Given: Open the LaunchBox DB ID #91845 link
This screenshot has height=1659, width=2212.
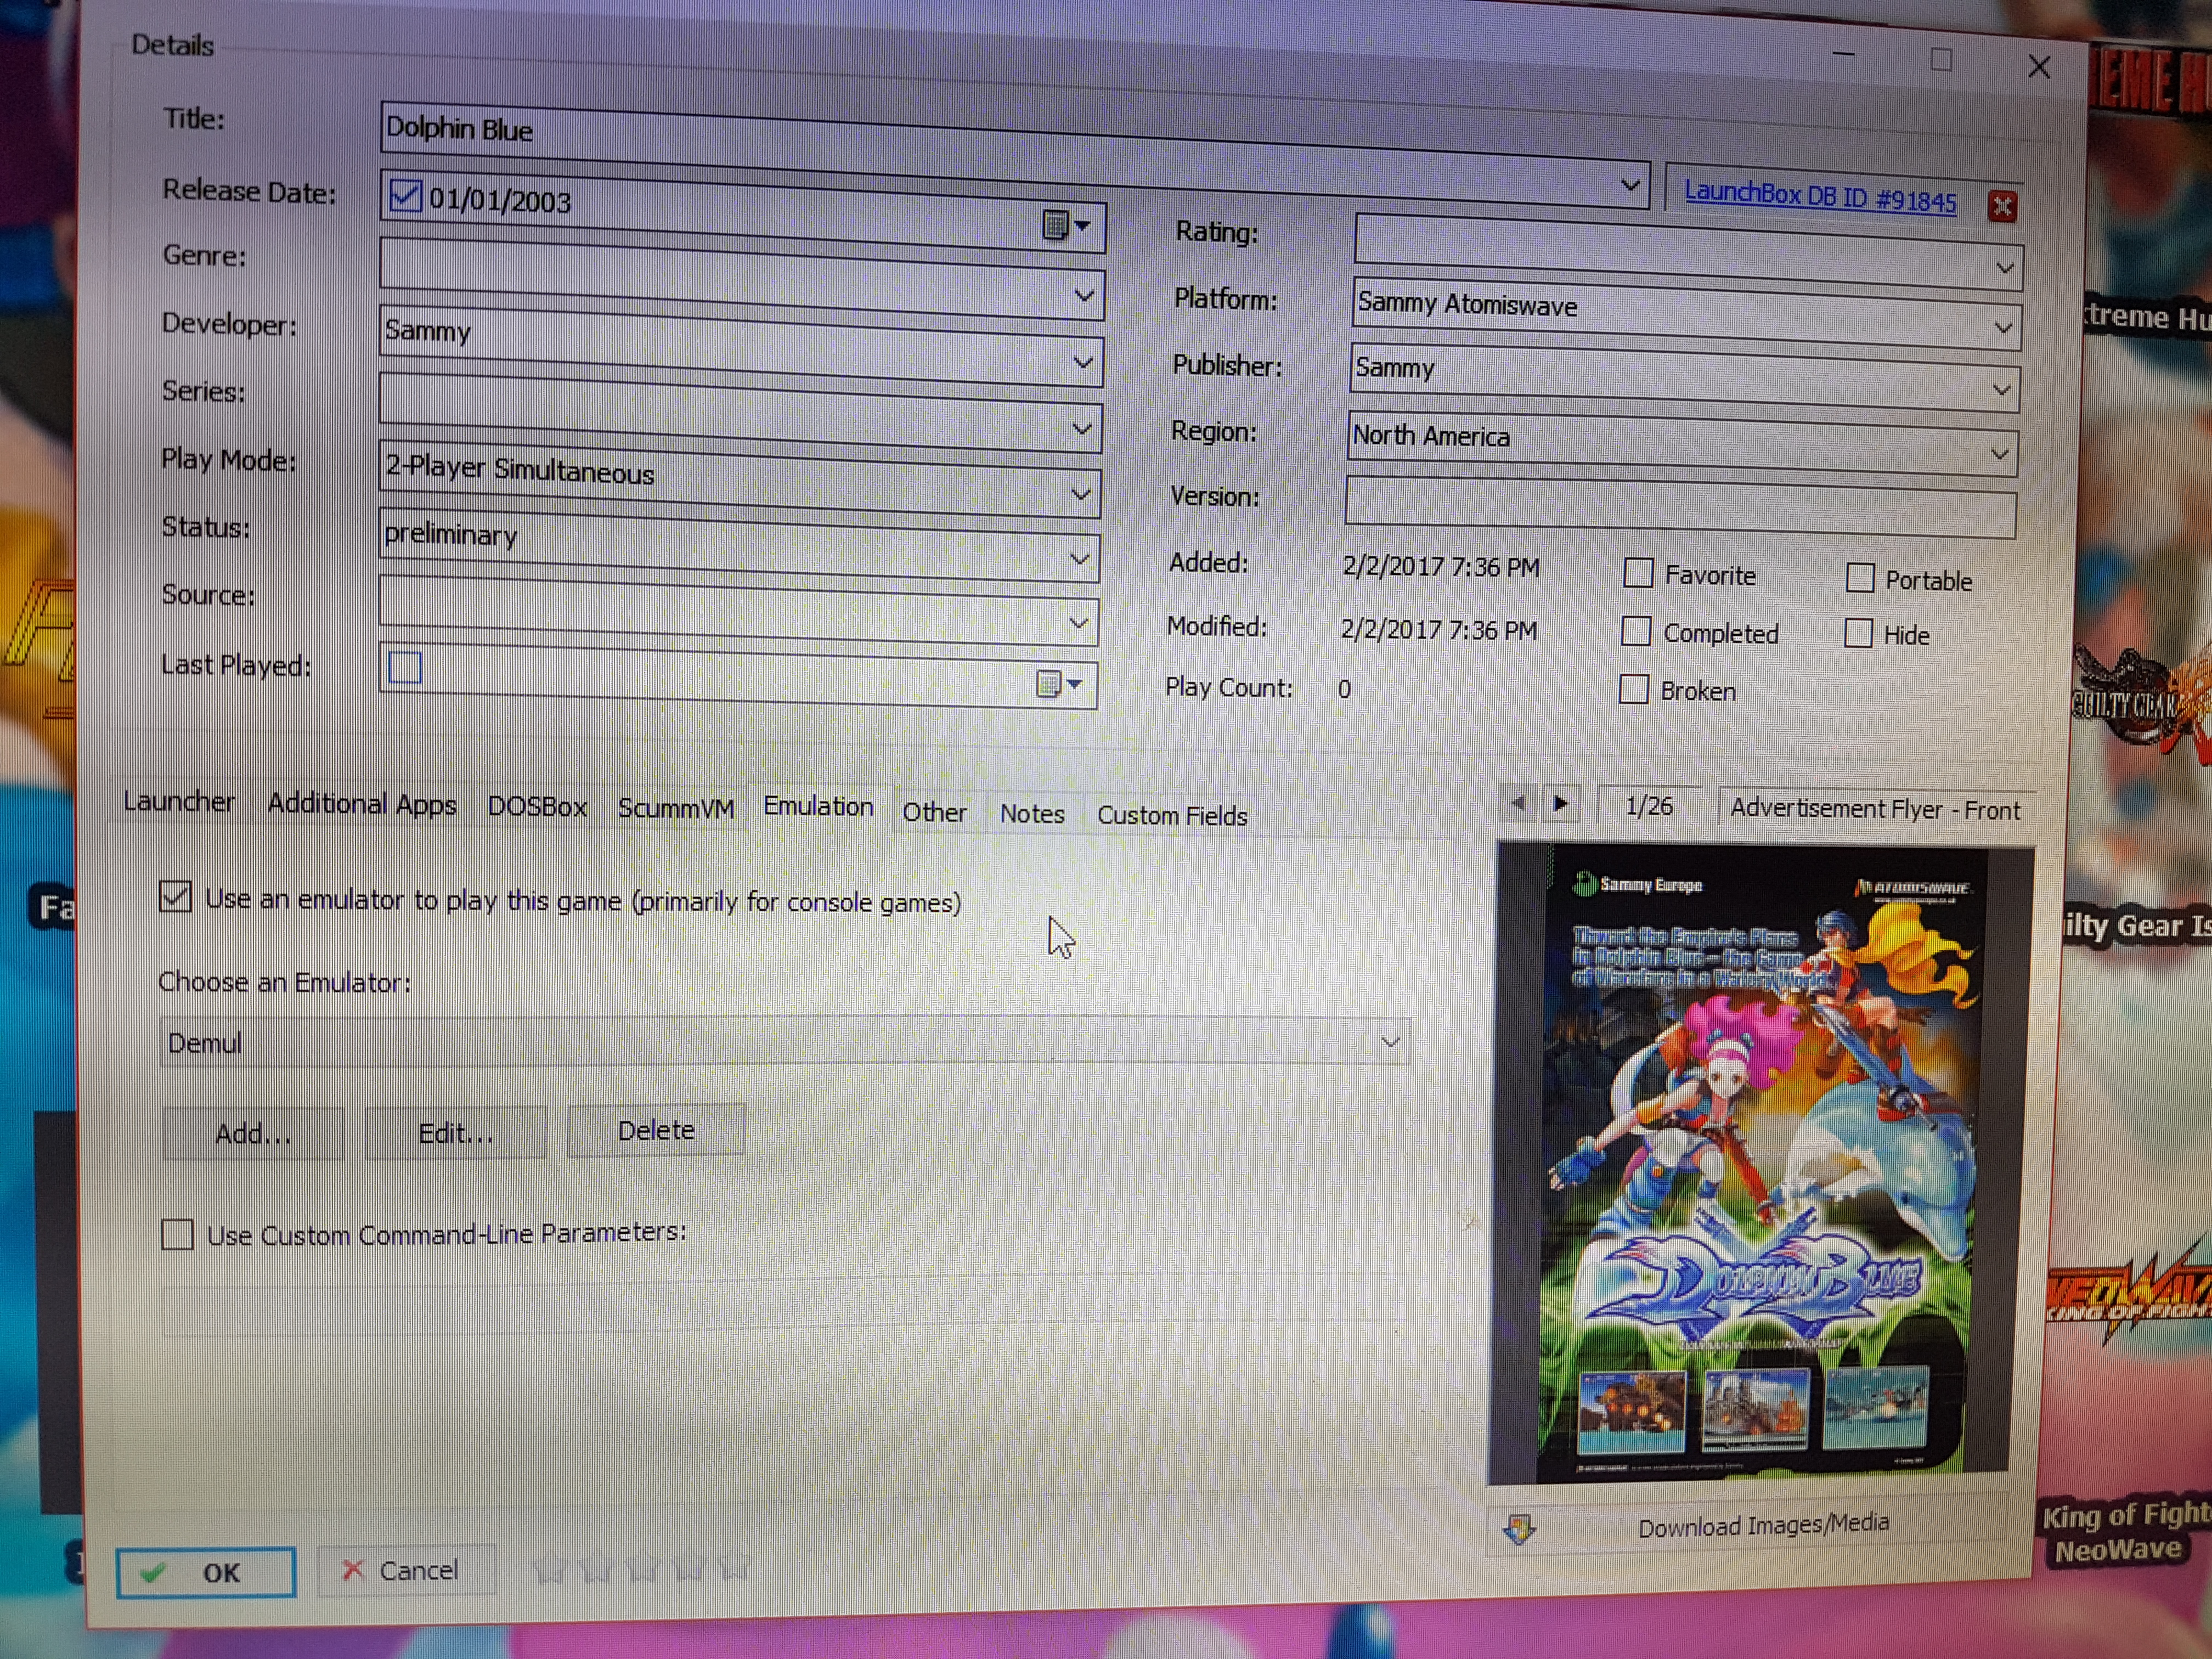Looking at the screenshot, I should pyautogui.click(x=1820, y=196).
